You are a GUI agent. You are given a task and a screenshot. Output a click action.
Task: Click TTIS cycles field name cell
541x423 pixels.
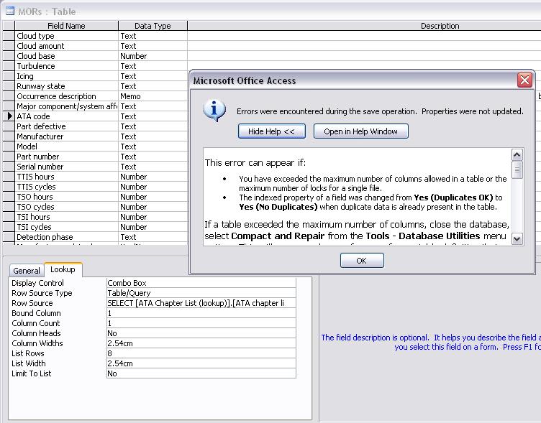point(67,187)
